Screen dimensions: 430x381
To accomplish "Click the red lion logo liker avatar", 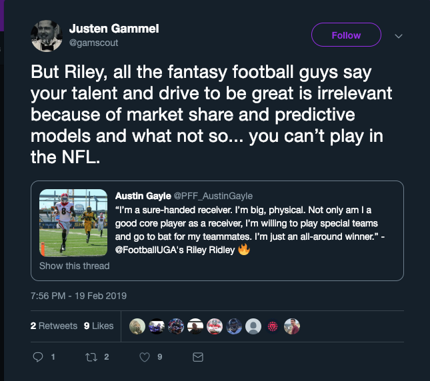I will tap(273, 326).
